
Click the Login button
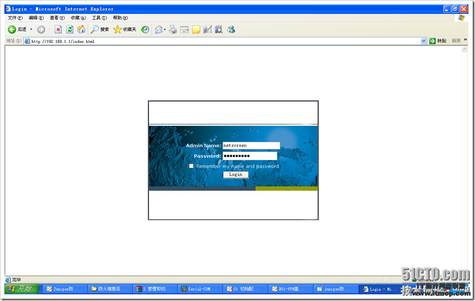(x=236, y=175)
